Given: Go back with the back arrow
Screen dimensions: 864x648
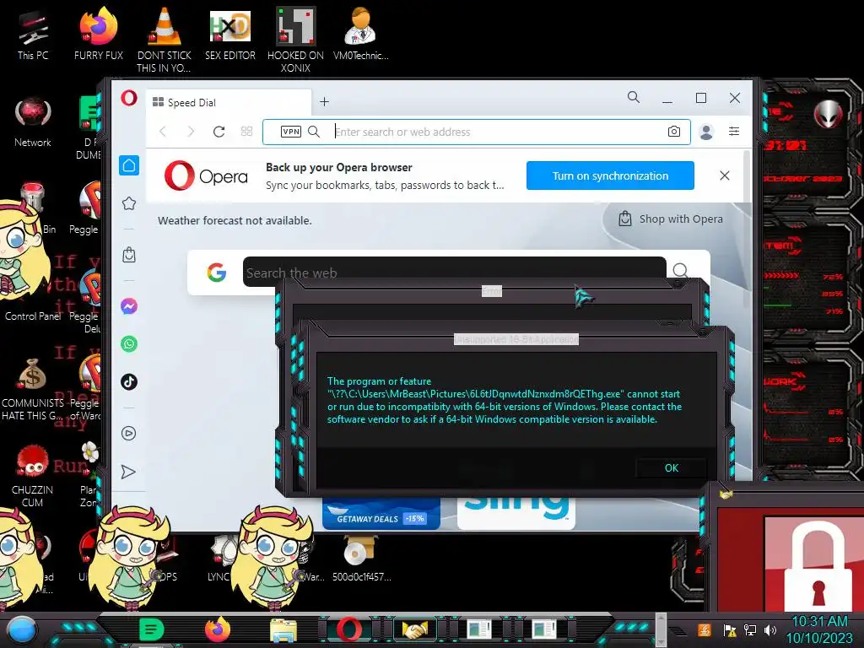Looking at the screenshot, I should click(163, 132).
